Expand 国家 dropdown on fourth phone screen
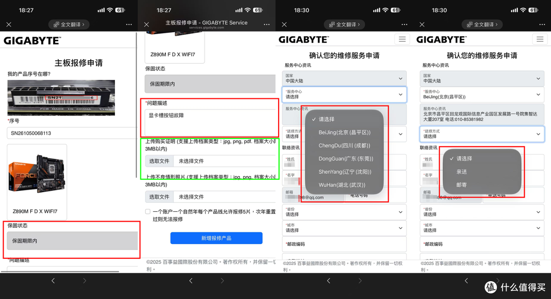 tap(482, 78)
